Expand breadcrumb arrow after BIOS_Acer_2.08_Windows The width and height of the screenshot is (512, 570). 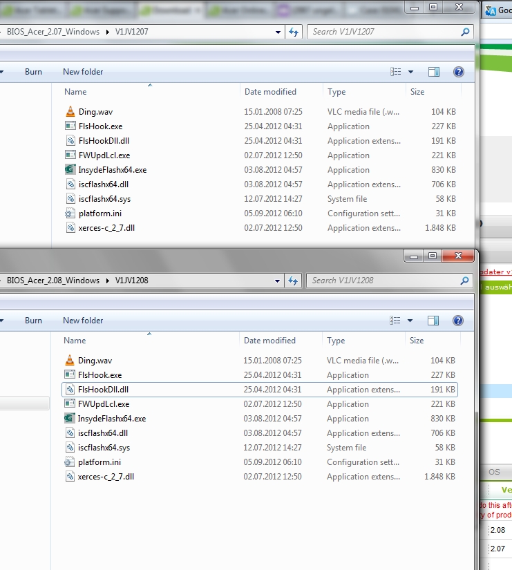coord(107,281)
